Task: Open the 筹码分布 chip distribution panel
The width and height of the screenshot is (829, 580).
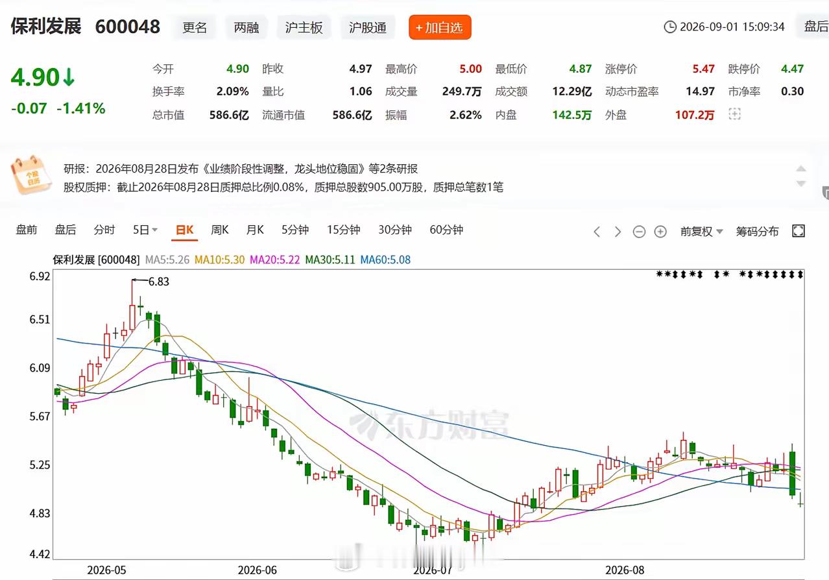Action: (757, 232)
